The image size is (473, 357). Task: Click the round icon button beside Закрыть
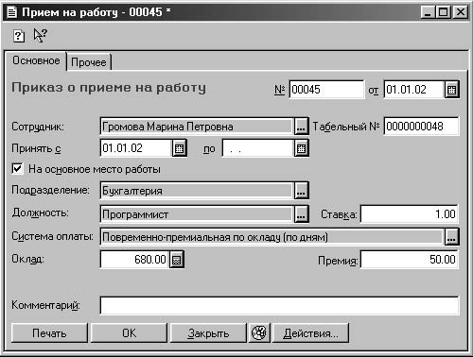259,332
